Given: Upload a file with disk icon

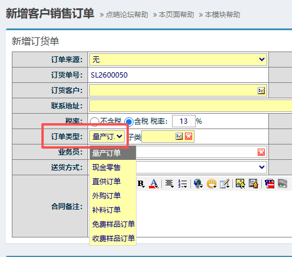Looking at the screenshot, I should 254,184.
